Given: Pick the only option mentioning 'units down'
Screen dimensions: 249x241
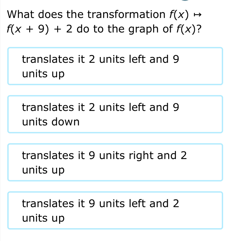Looking at the screenshot, I should [x=115, y=114].
